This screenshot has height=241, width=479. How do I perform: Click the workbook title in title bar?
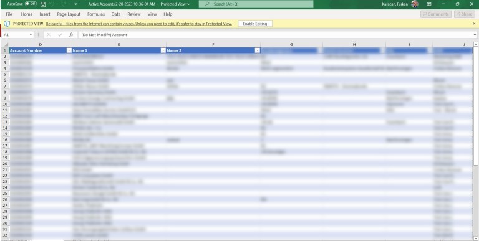pyautogui.click(x=122, y=4)
